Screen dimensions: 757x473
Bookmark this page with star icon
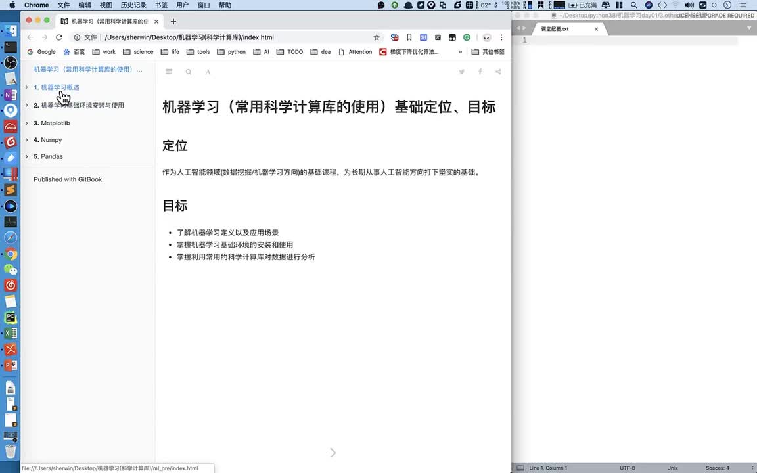[x=377, y=37]
